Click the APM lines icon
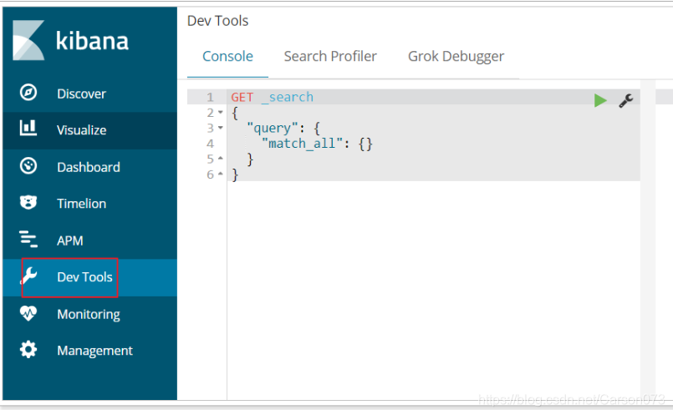The image size is (673, 415). click(x=28, y=239)
